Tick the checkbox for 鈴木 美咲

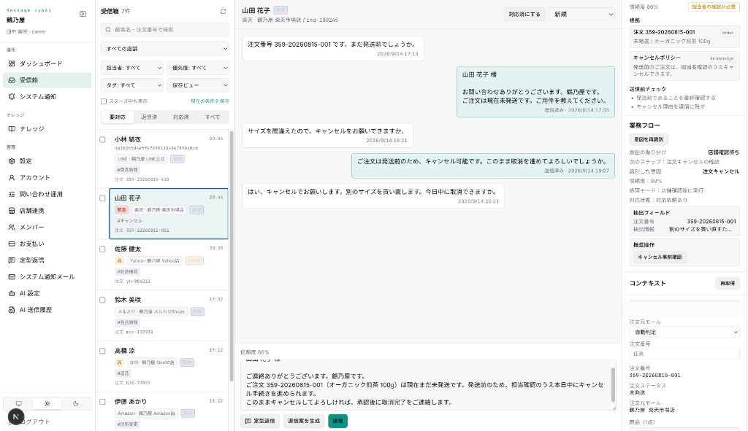tap(102, 300)
